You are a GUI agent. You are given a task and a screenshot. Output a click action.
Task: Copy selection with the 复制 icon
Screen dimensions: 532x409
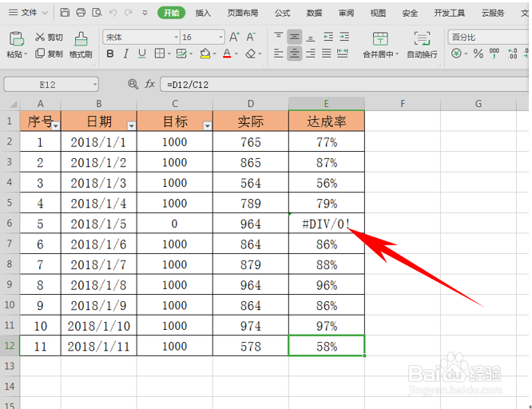[40, 54]
